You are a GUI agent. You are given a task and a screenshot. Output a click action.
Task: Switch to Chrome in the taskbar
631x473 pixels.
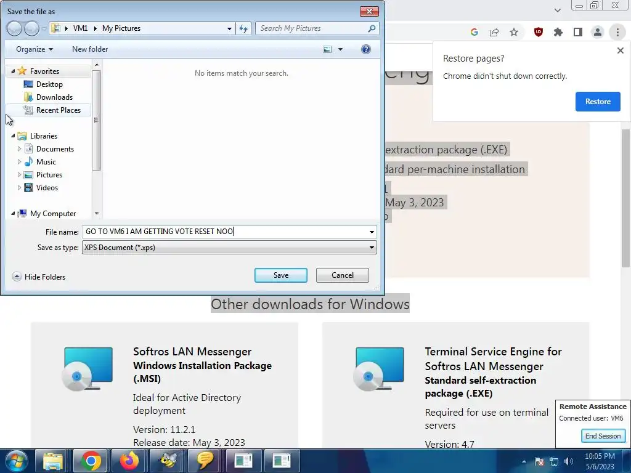[91, 461]
